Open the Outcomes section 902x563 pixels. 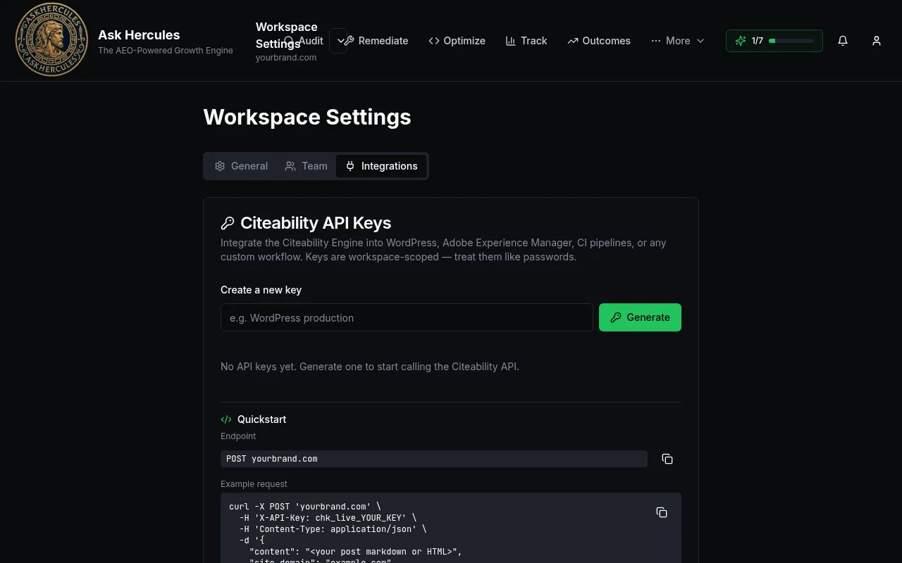pos(599,41)
